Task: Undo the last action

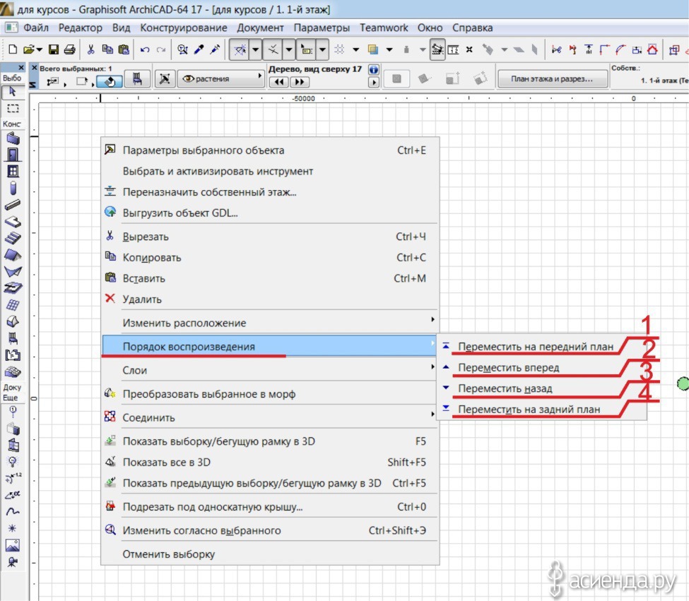Action: 145,49
